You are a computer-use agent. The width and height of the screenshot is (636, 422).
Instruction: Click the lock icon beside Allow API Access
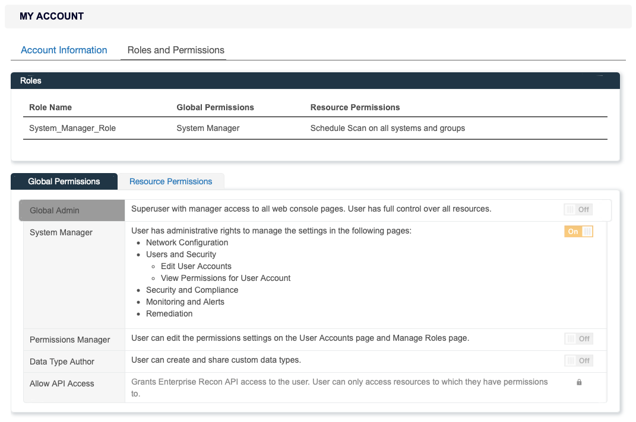[x=579, y=383]
